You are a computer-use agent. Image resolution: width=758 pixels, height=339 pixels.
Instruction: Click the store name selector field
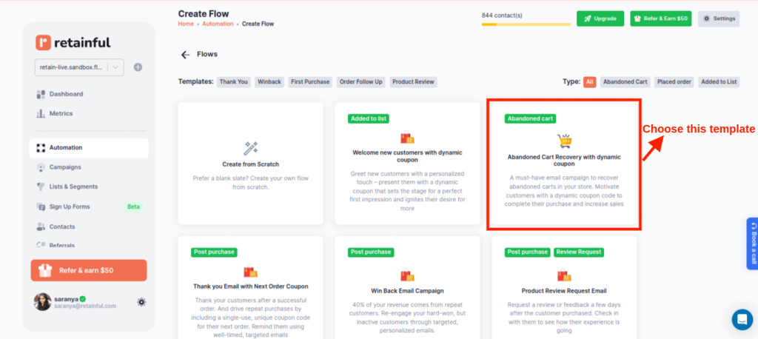79,67
